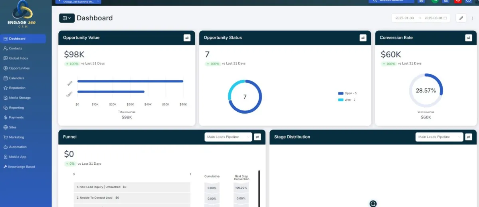
Task: Click the Reputation star icon
Action: (x=5, y=88)
